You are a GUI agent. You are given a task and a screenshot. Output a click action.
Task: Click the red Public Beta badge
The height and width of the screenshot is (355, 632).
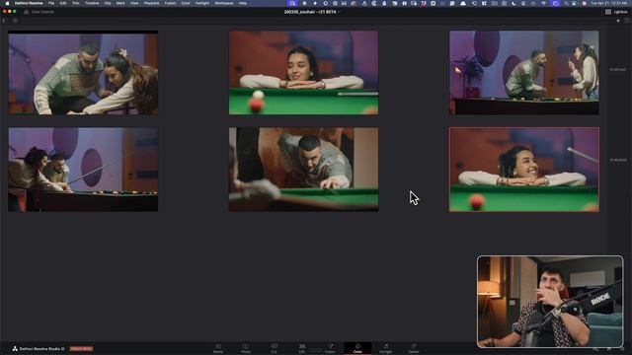81,348
